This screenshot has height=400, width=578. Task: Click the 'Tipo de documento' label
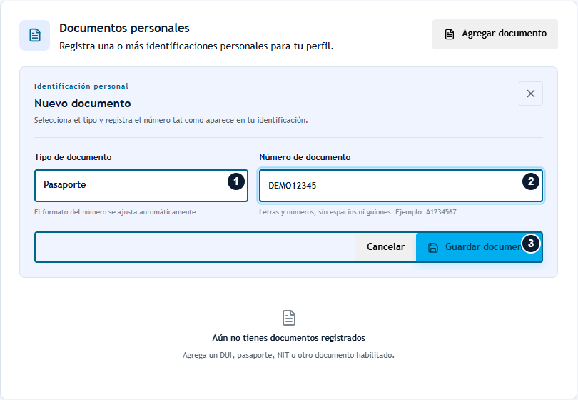[73, 157]
